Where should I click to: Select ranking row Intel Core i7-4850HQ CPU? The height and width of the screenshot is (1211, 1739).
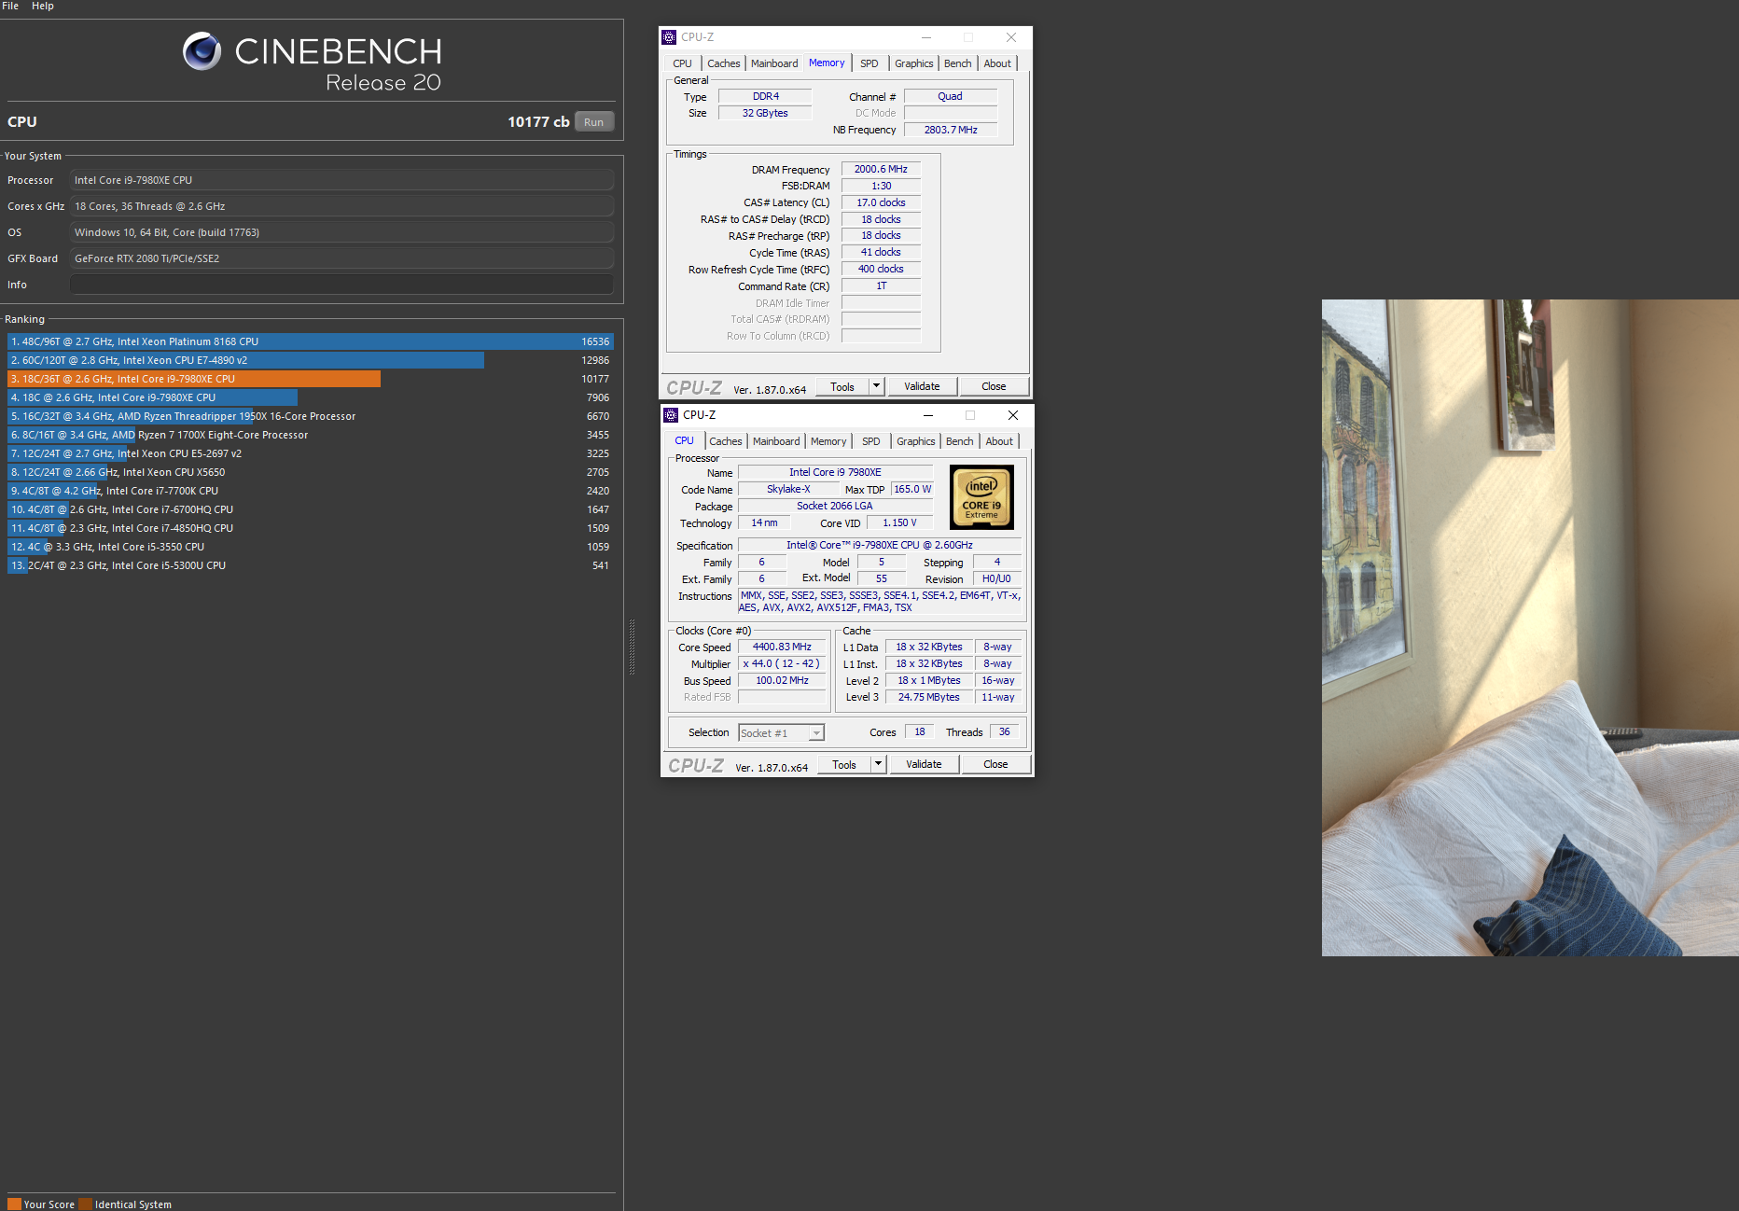point(310,528)
